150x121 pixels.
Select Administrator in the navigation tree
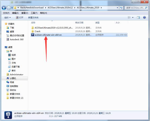17,75
